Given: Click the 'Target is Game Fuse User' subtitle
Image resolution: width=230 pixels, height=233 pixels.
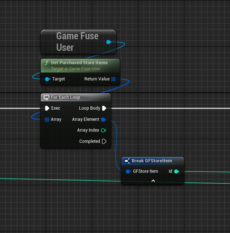Looking at the screenshot, I should point(76,69).
